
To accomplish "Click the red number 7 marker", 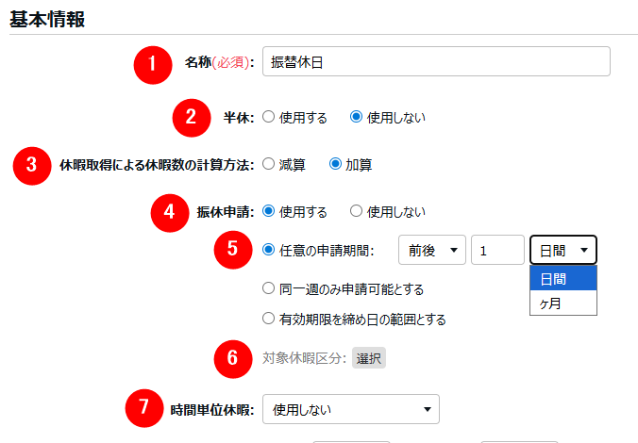I will (143, 409).
